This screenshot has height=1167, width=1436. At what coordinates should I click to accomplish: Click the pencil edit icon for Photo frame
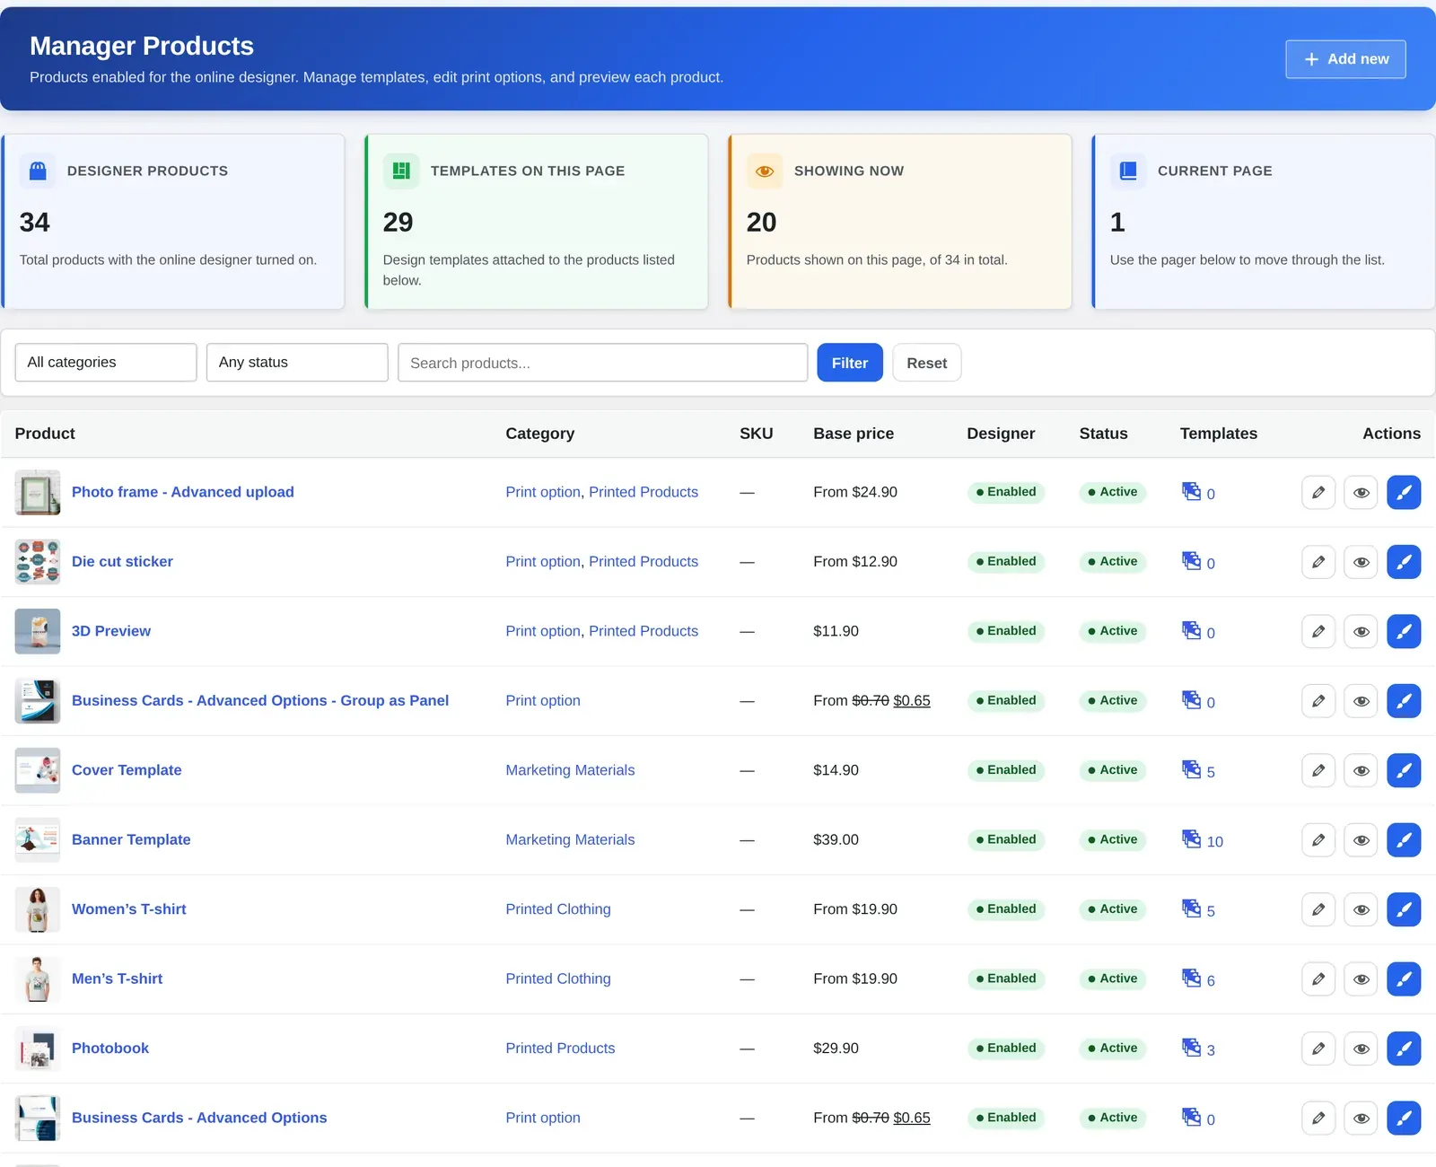point(1318,492)
